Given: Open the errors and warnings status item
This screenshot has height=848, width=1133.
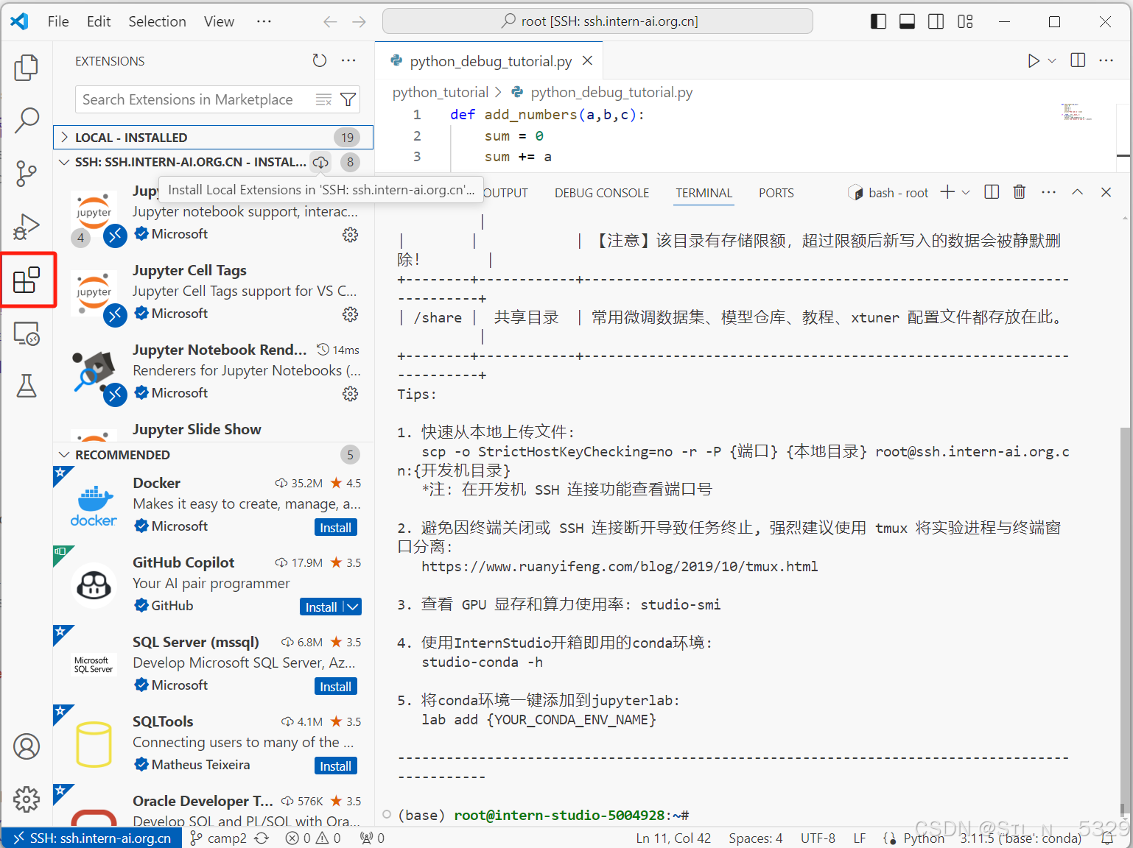Looking at the screenshot, I should point(313,838).
